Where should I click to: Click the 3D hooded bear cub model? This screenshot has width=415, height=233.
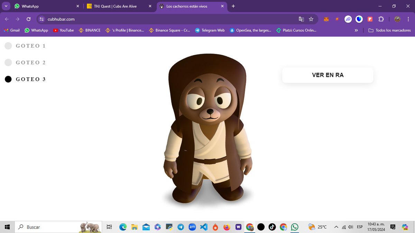pyautogui.click(x=207, y=128)
